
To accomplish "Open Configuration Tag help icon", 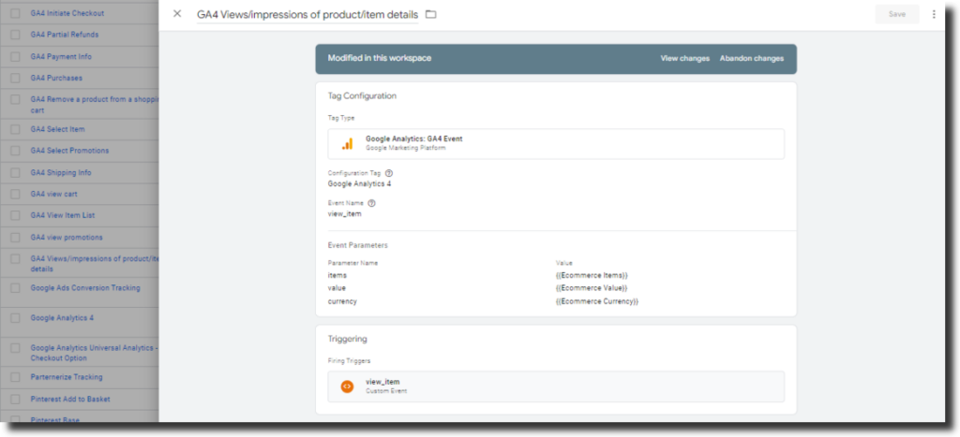I will 389,173.
